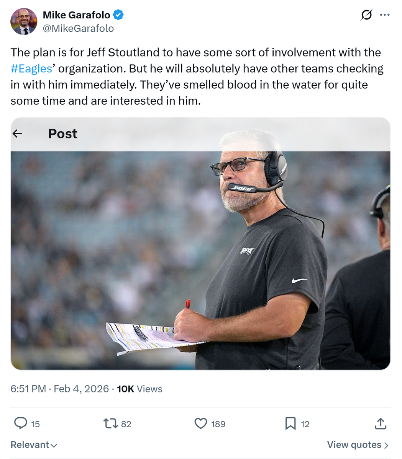Viewport: 402px width, 459px height.
Task: Click the chevron next to View quotes
Action: click(386, 445)
